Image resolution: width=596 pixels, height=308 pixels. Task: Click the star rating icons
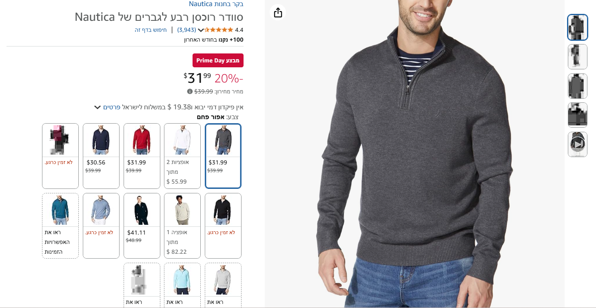[219, 30]
